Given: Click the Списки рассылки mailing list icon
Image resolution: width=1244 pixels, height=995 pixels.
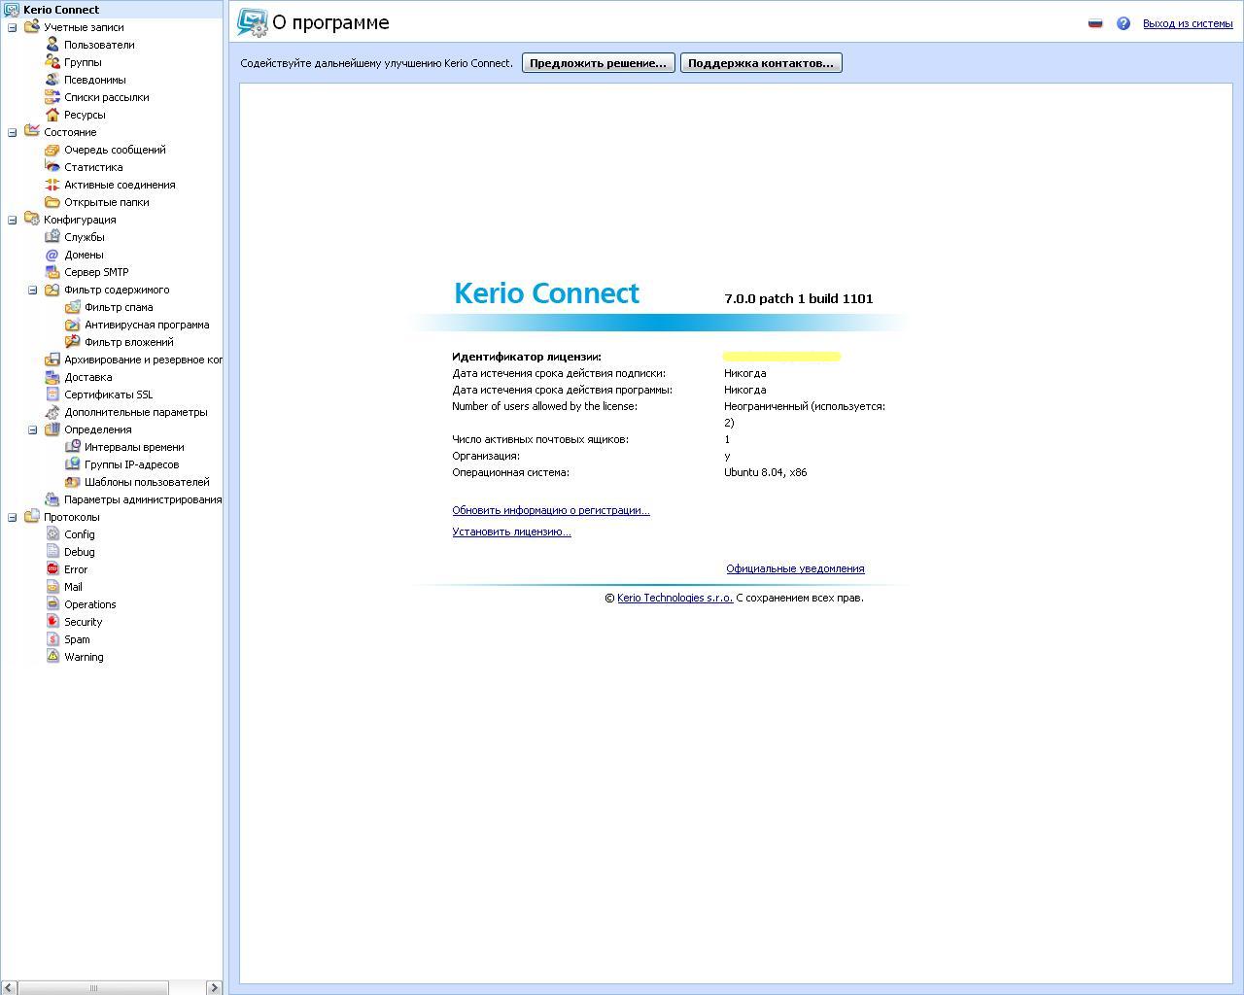Looking at the screenshot, I should 52,97.
